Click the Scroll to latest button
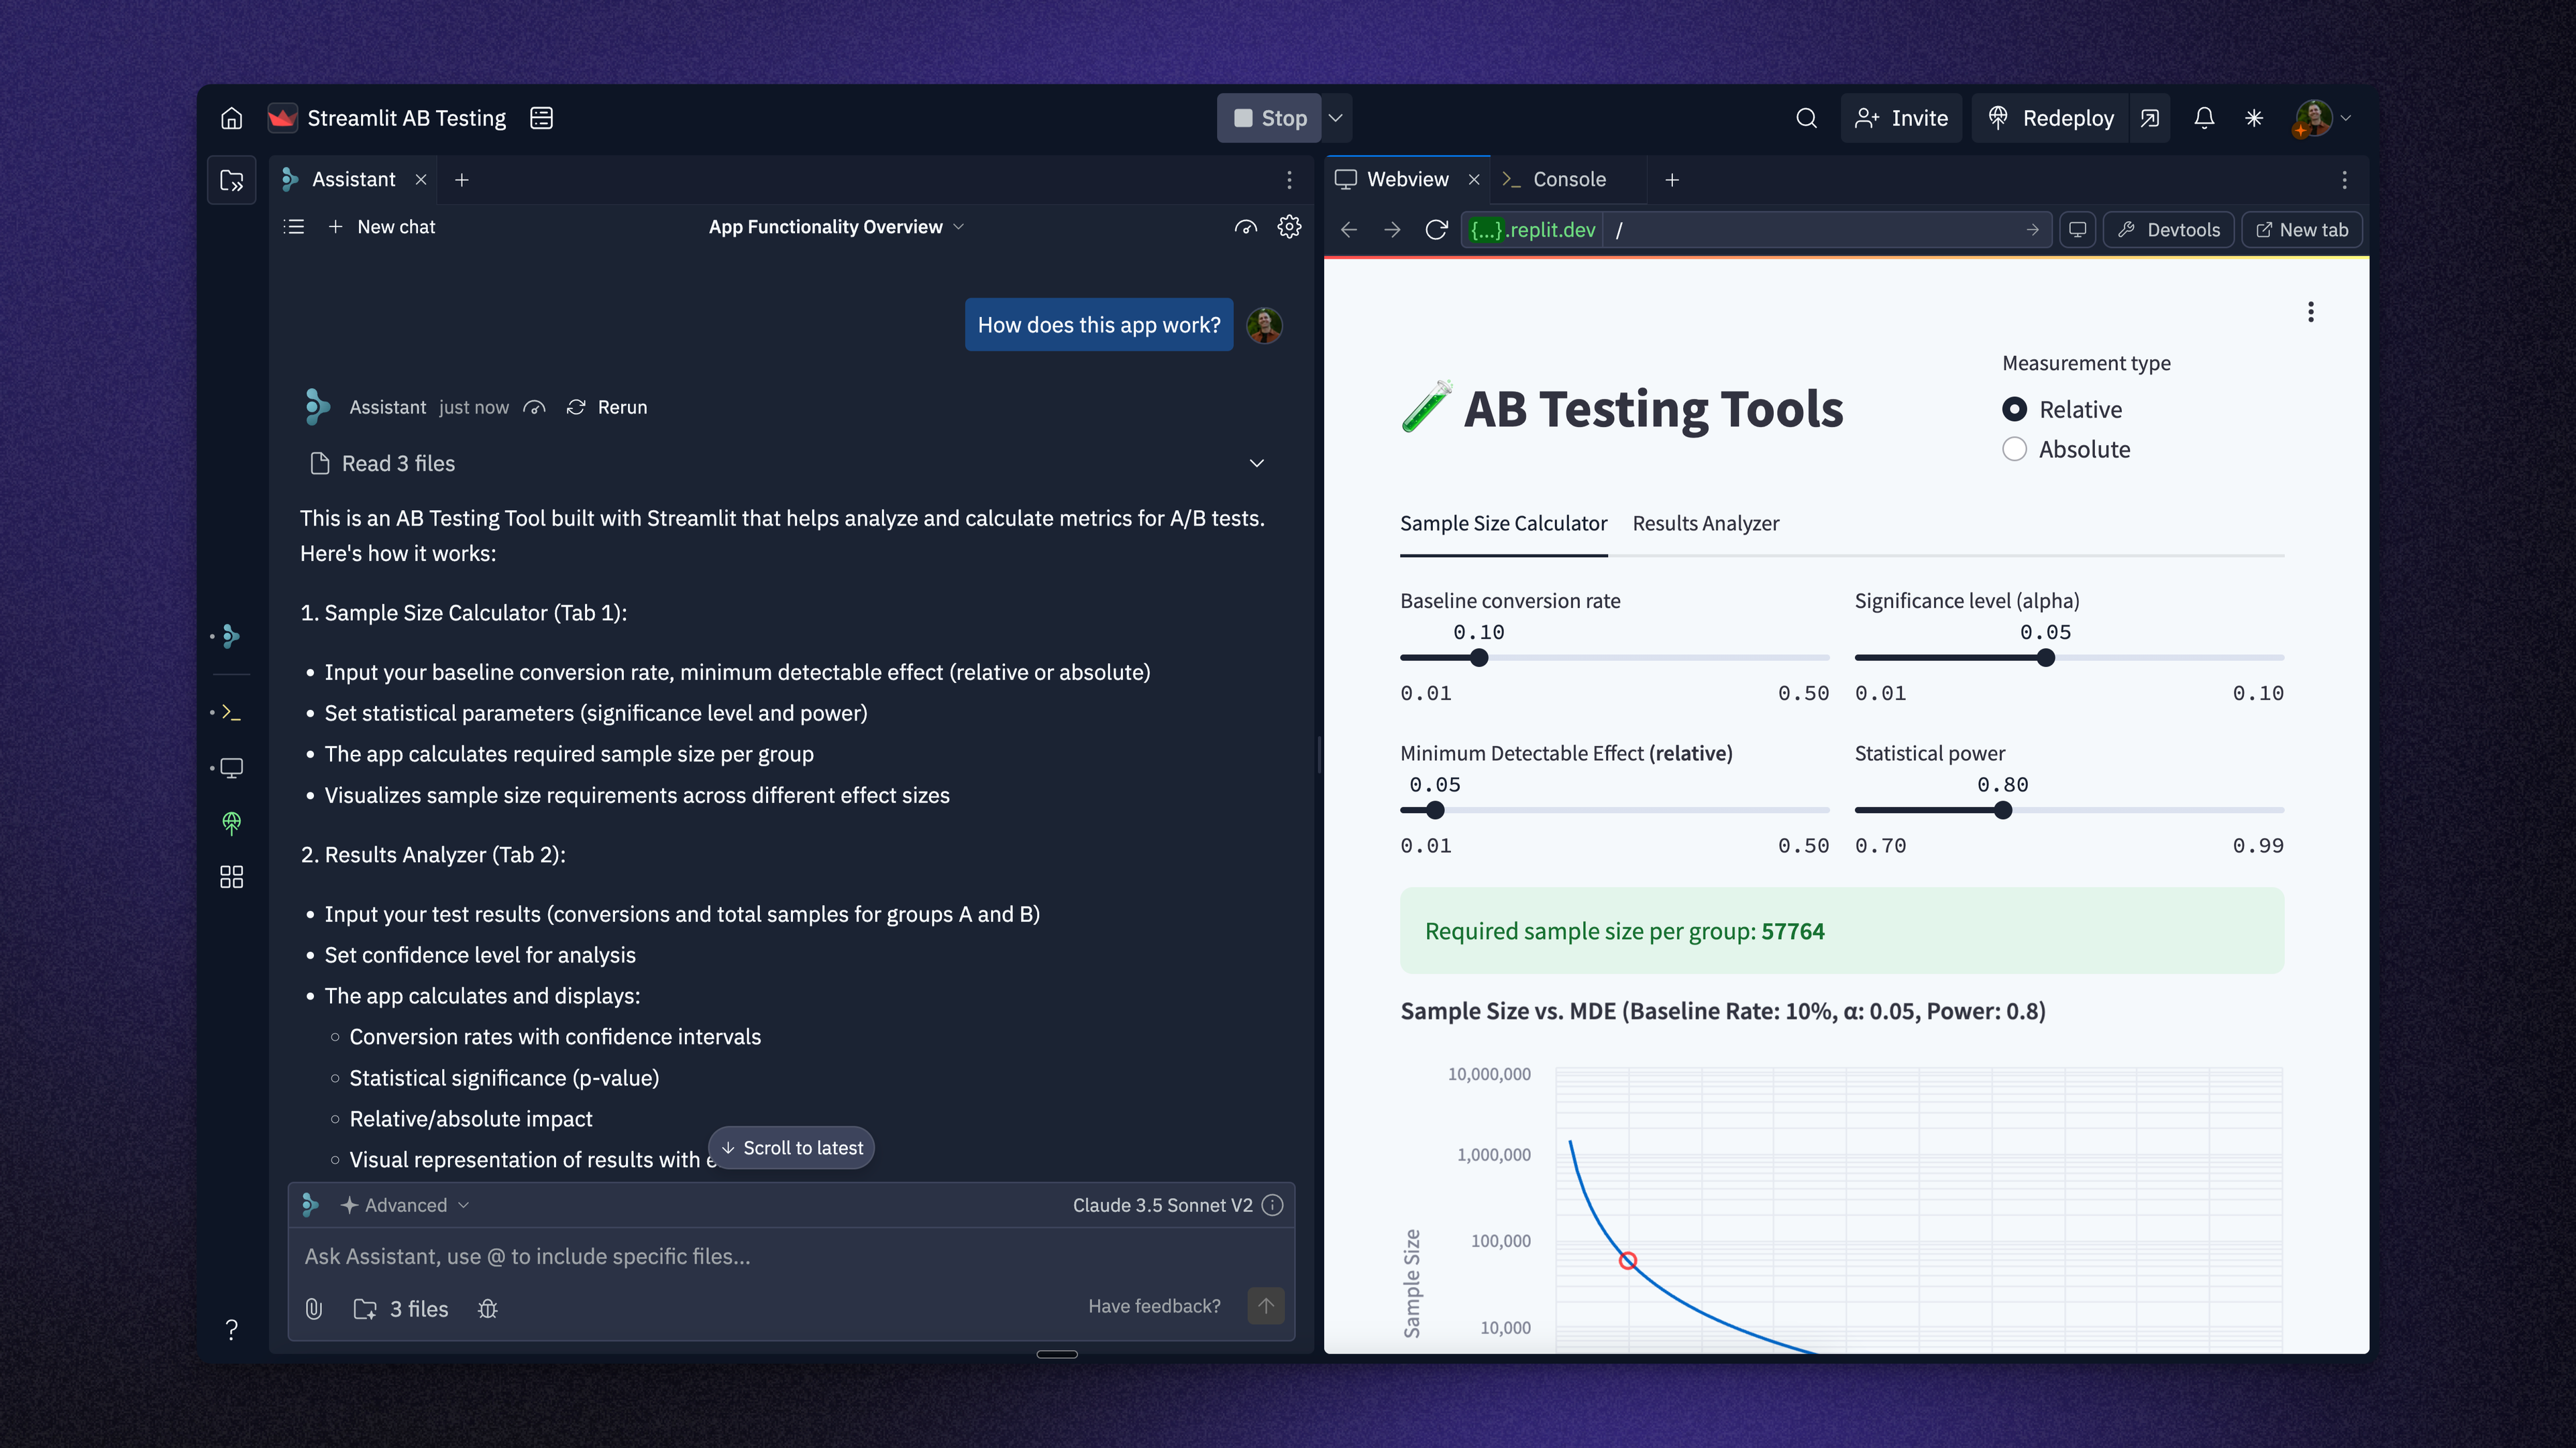Screen dimensions: 2576x1448 791,1147
